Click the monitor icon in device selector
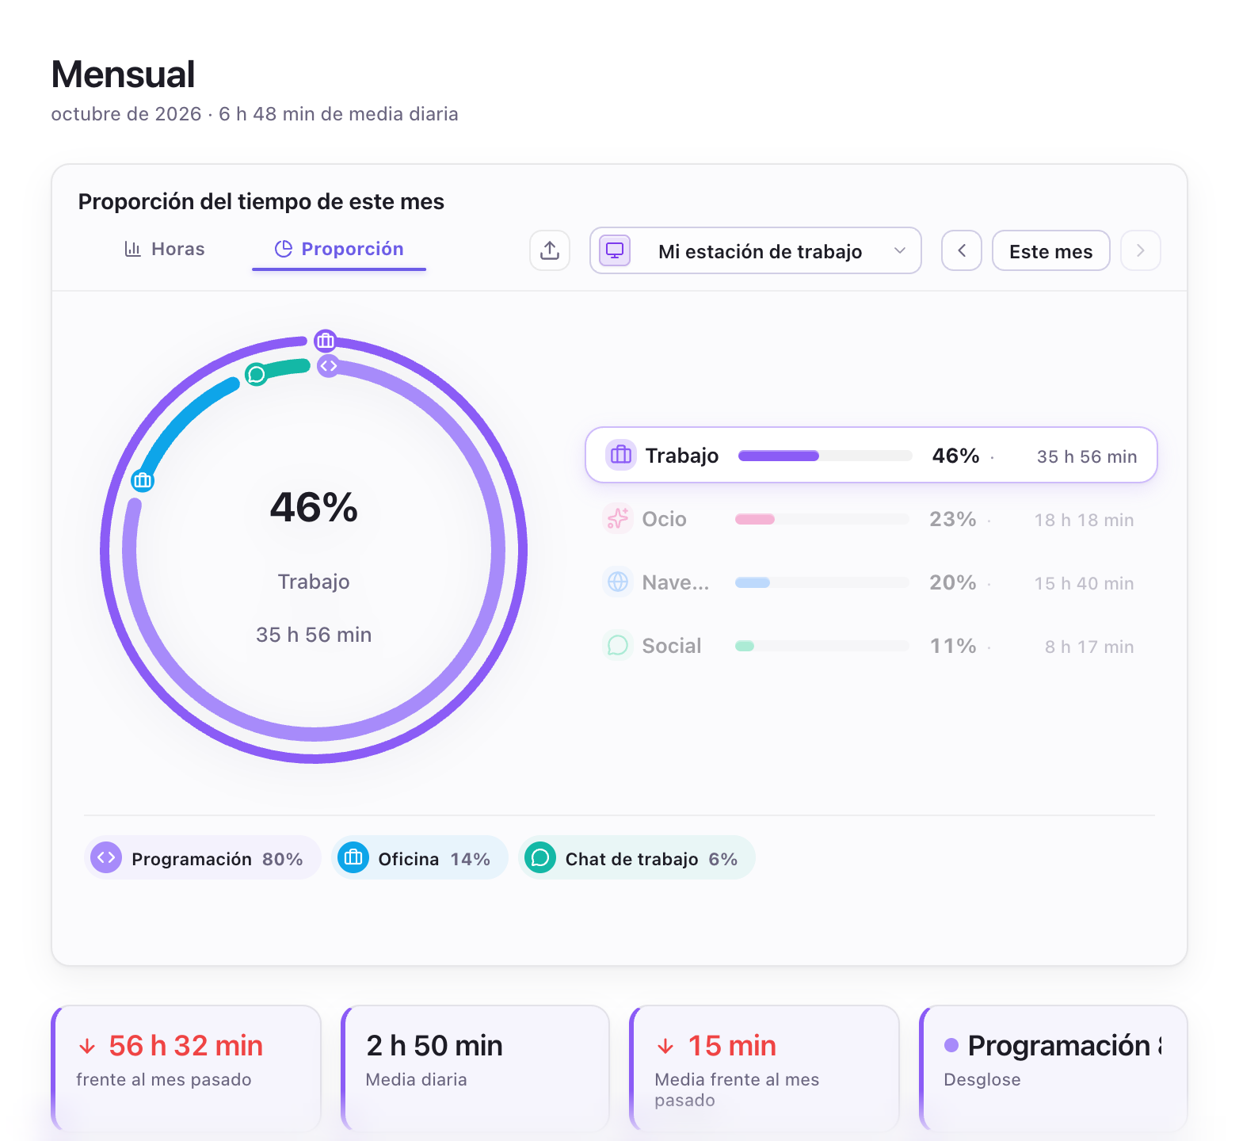Image resolution: width=1239 pixels, height=1141 pixels. tap(615, 250)
